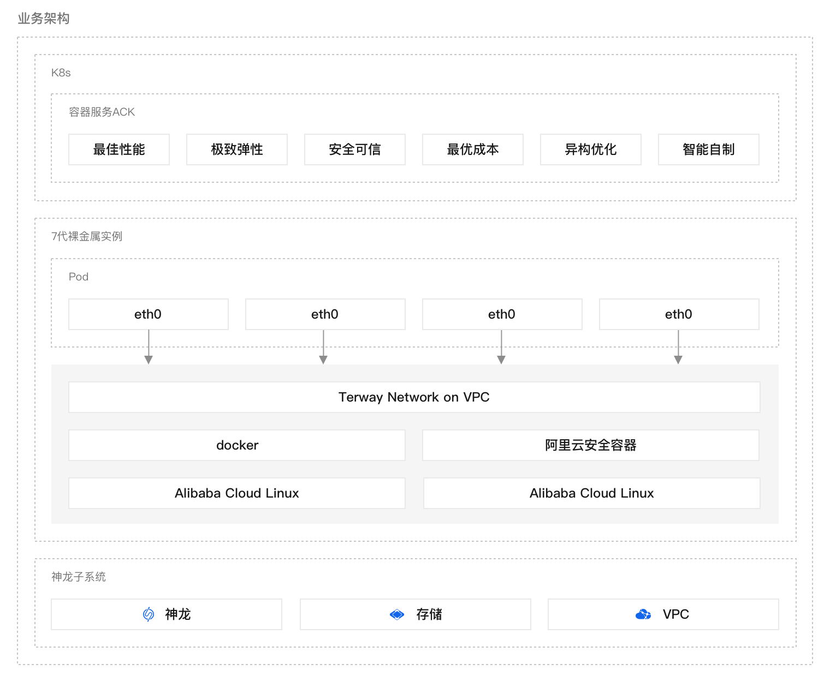Click the 容器服务ACK label

click(102, 112)
